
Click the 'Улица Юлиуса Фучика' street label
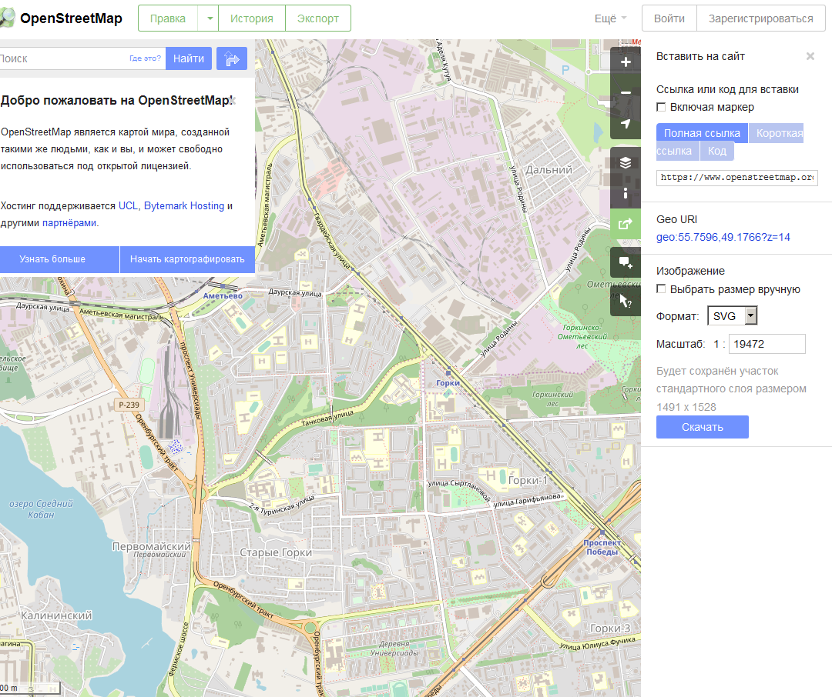point(598,643)
